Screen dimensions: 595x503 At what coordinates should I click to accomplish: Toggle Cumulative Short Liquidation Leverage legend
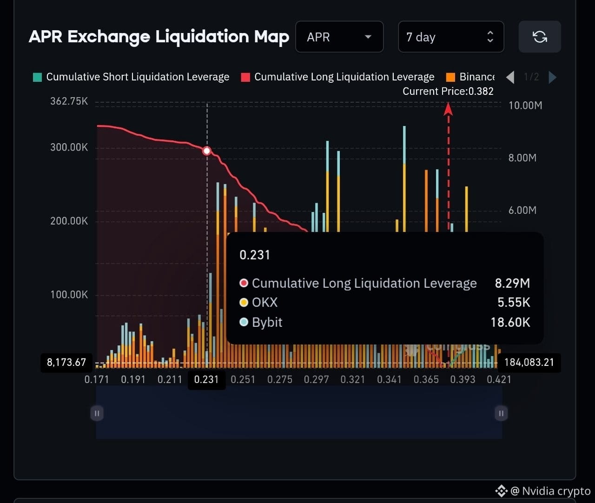coord(131,77)
